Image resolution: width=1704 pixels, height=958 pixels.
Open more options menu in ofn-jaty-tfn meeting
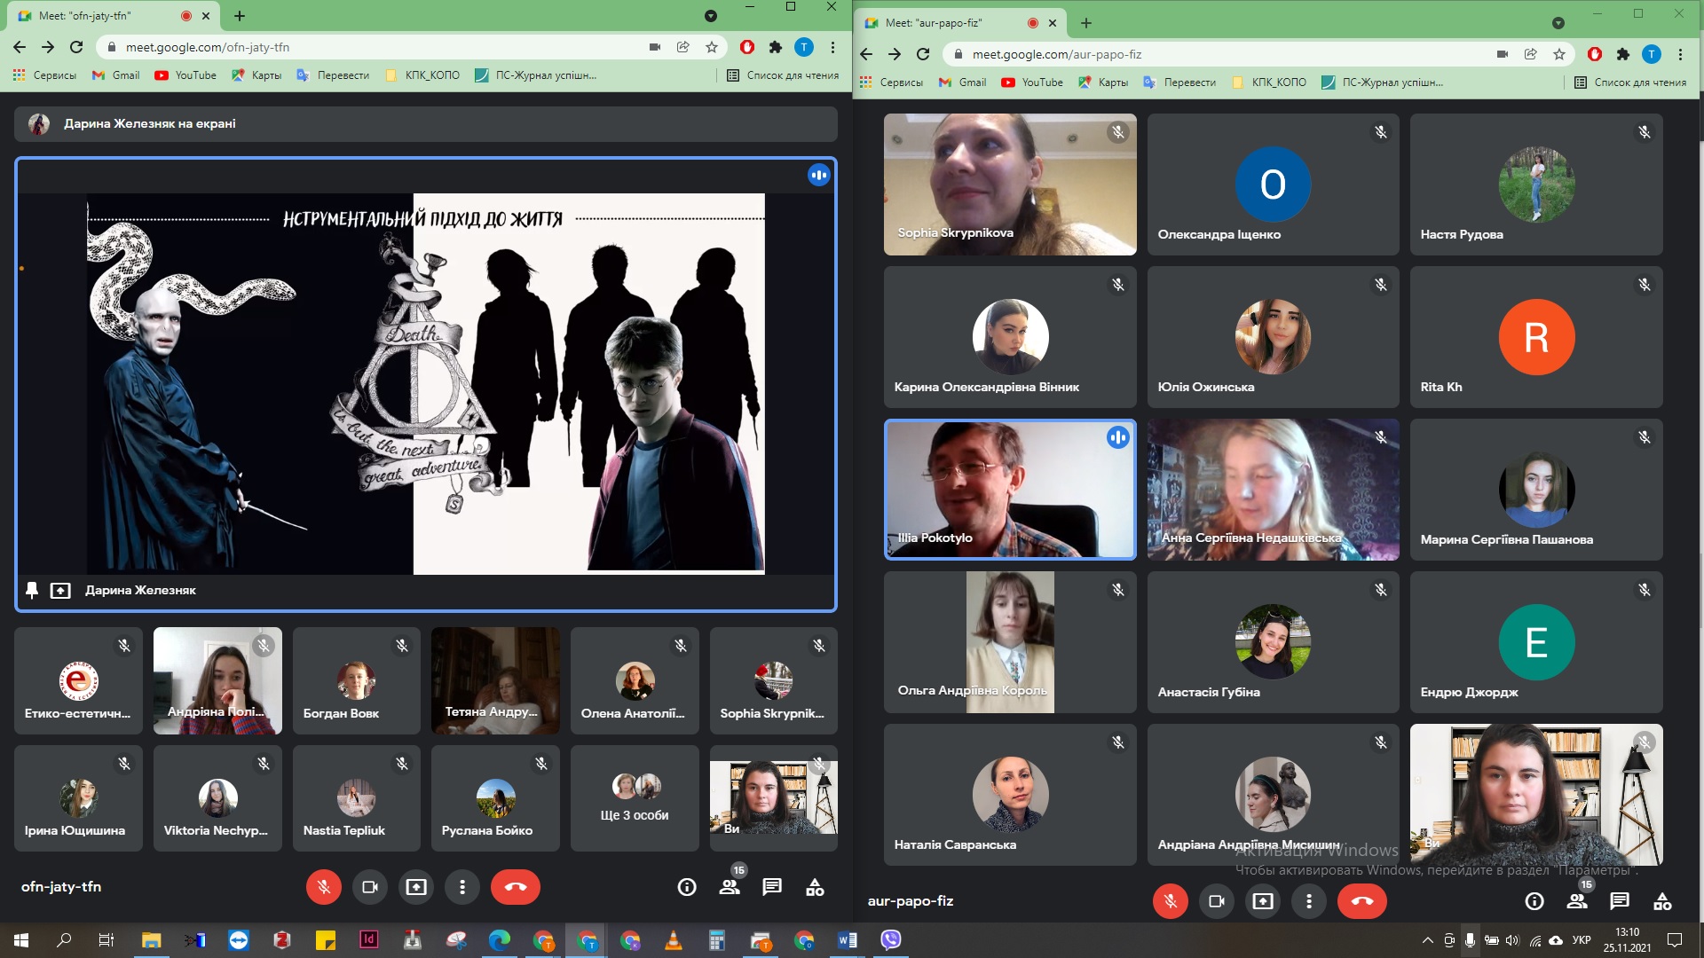click(462, 887)
